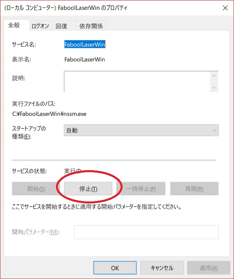The height and width of the screenshot is (279, 234).
Task: Close the properties dialog with X
Action: pos(225,8)
